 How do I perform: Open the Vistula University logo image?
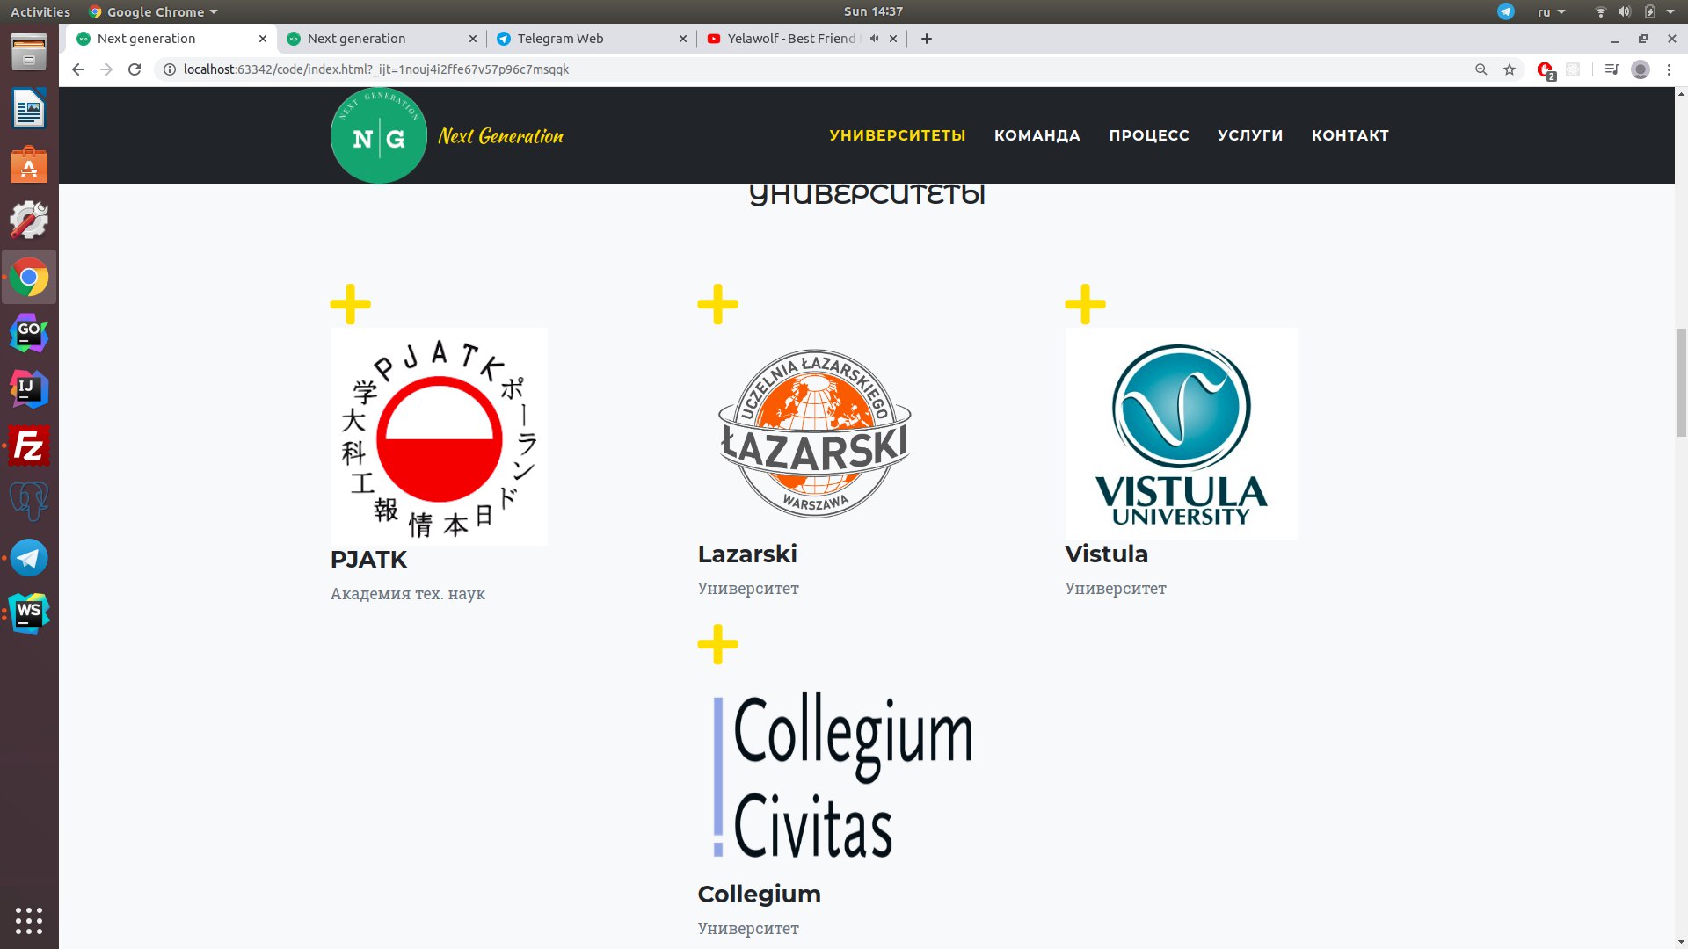(1181, 434)
